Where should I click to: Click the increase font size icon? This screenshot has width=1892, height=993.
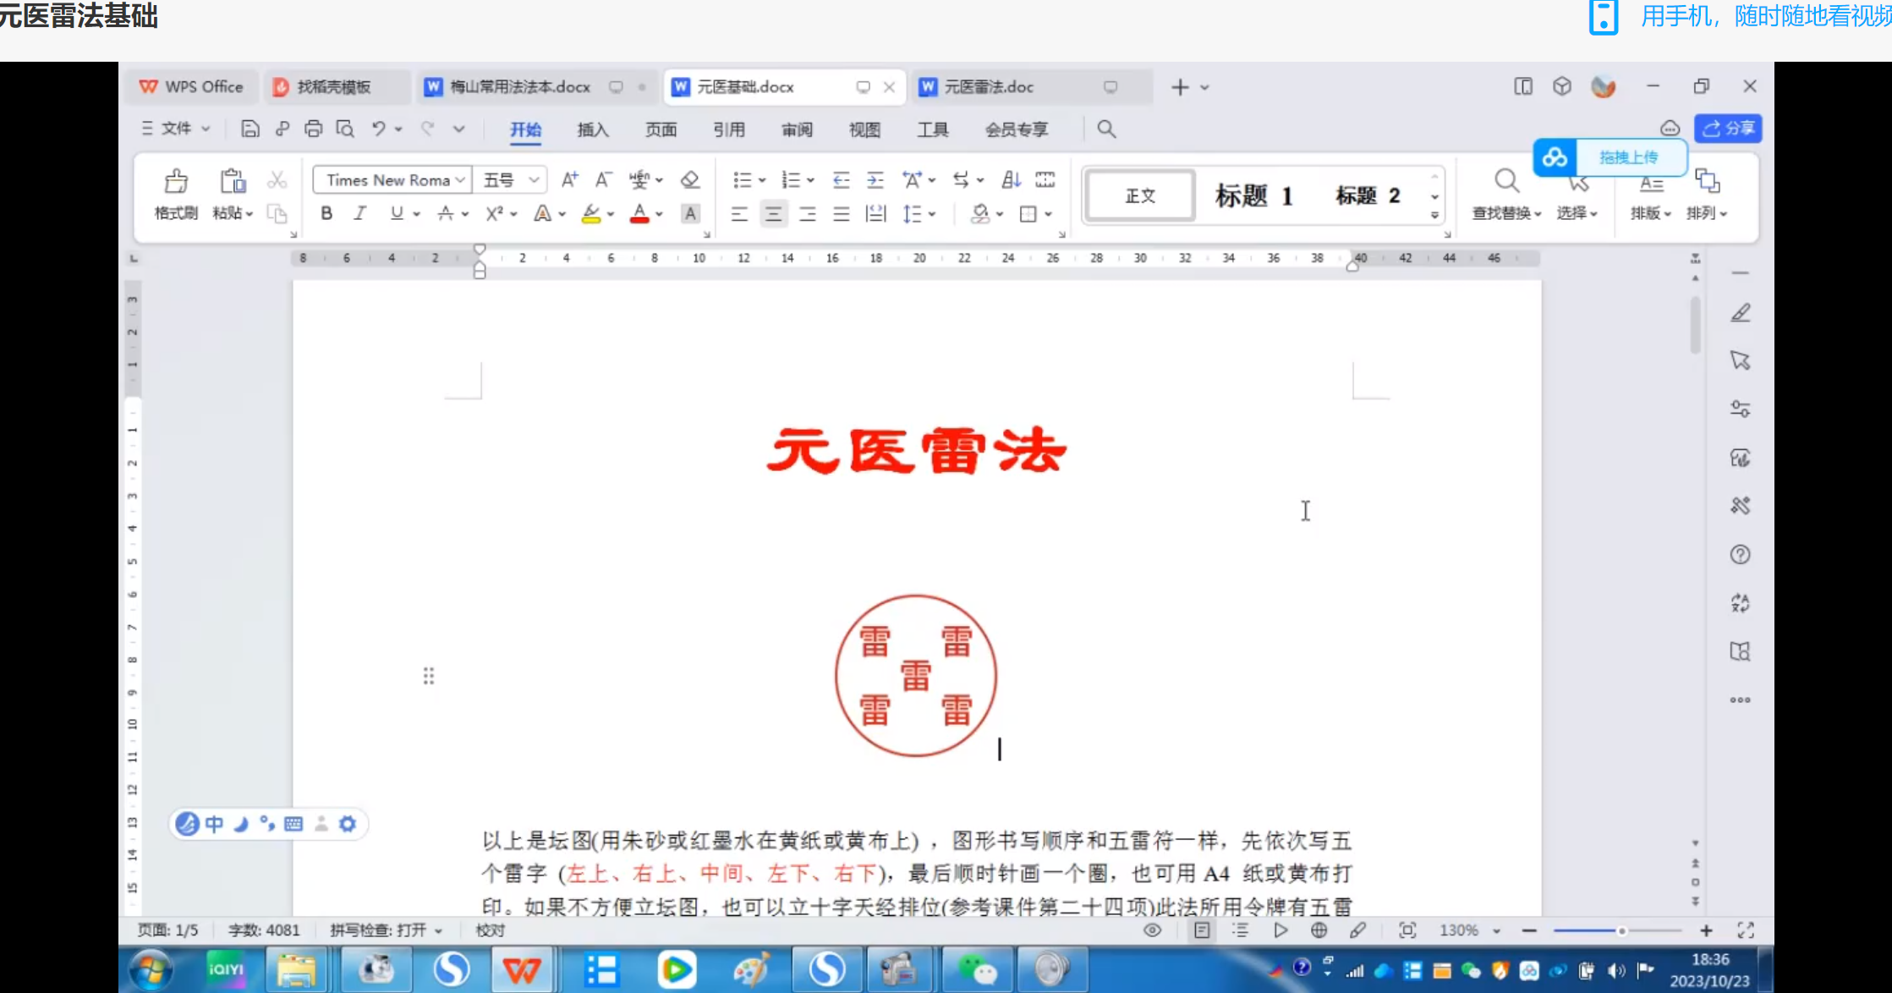[x=569, y=180]
